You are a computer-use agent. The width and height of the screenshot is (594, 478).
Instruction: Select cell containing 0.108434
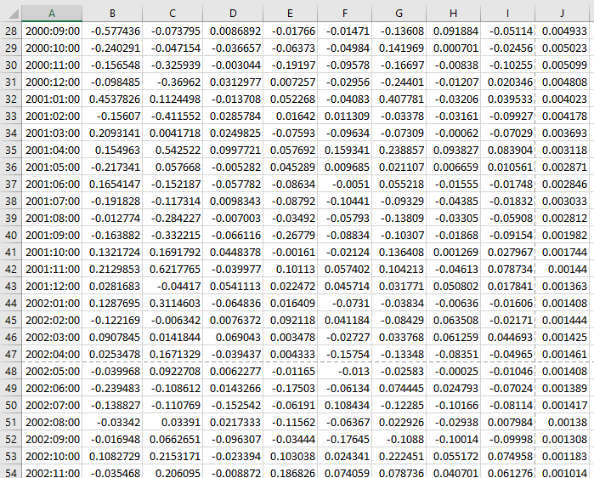(344, 405)
